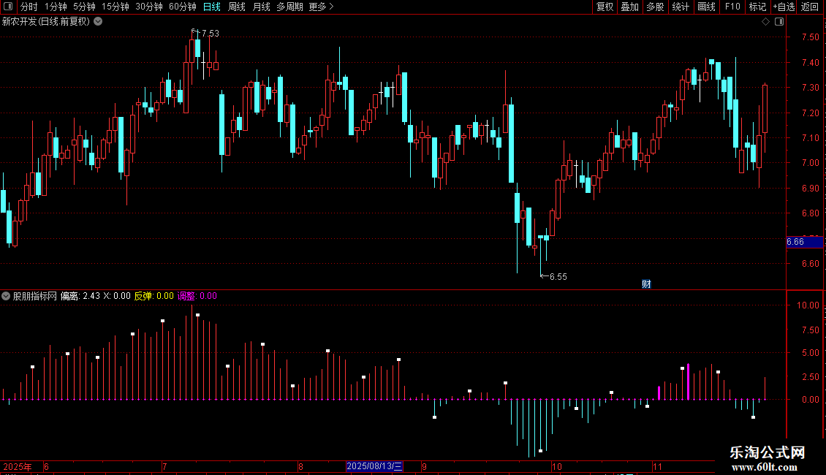
Task: Click the 股朋指标网 indicator name
Action: point(35,296)
